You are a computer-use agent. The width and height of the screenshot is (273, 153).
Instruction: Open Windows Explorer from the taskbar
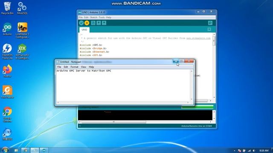[x=16, y=150]
